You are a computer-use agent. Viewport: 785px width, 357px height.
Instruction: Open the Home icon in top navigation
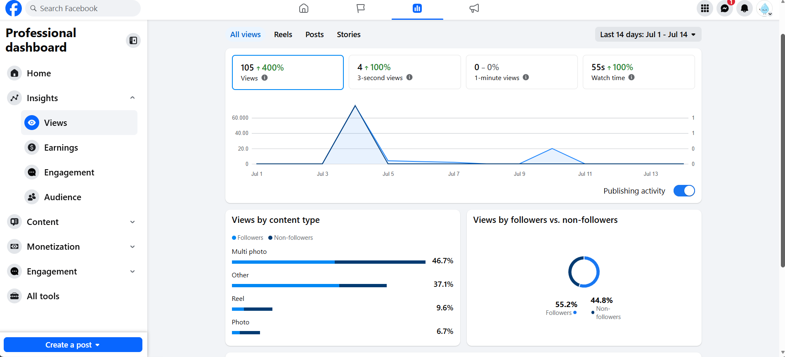click(304, 8)
